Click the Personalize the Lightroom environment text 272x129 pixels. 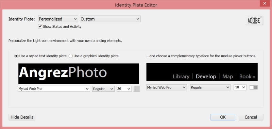coord(65,41)
